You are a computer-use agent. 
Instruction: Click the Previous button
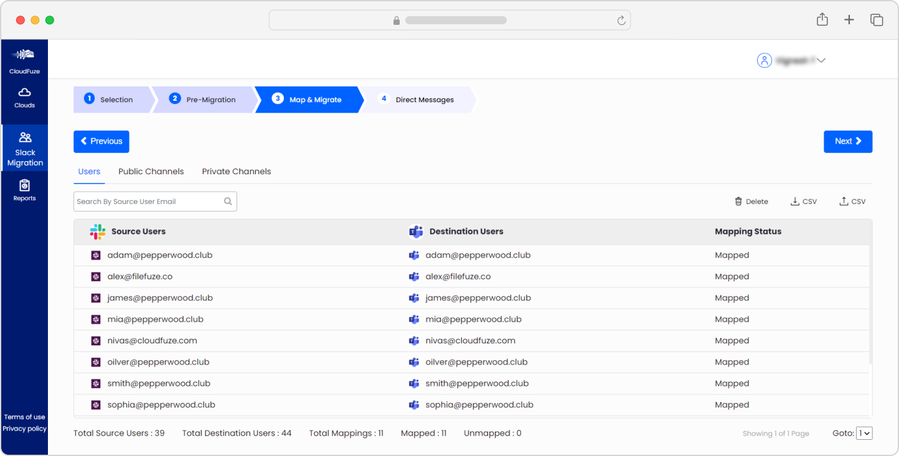tap(101, 141)
